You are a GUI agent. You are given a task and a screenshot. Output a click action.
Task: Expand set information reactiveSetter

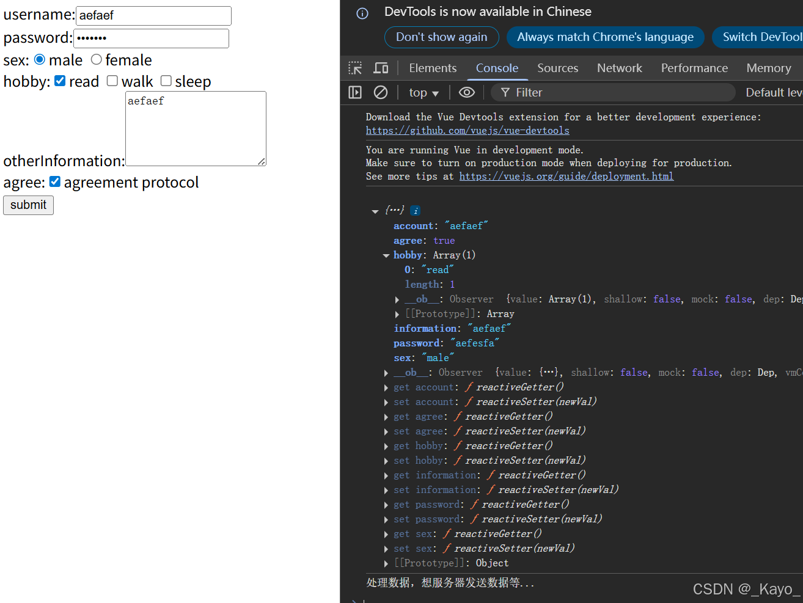tap(386, 490)
